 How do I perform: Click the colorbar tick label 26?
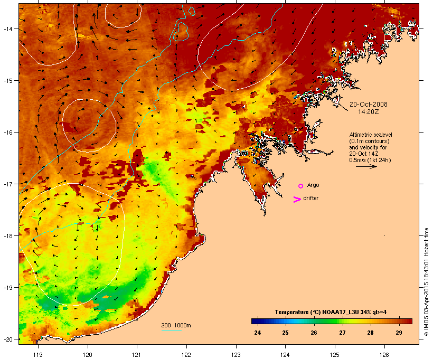(x=314, y=333)
